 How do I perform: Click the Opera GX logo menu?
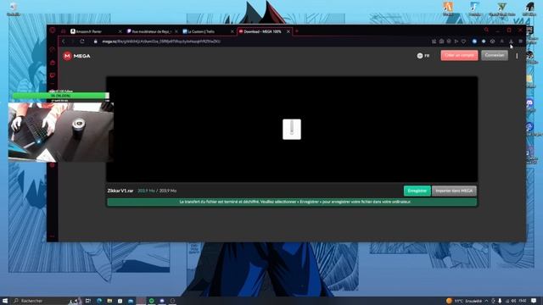pos(53,30)
